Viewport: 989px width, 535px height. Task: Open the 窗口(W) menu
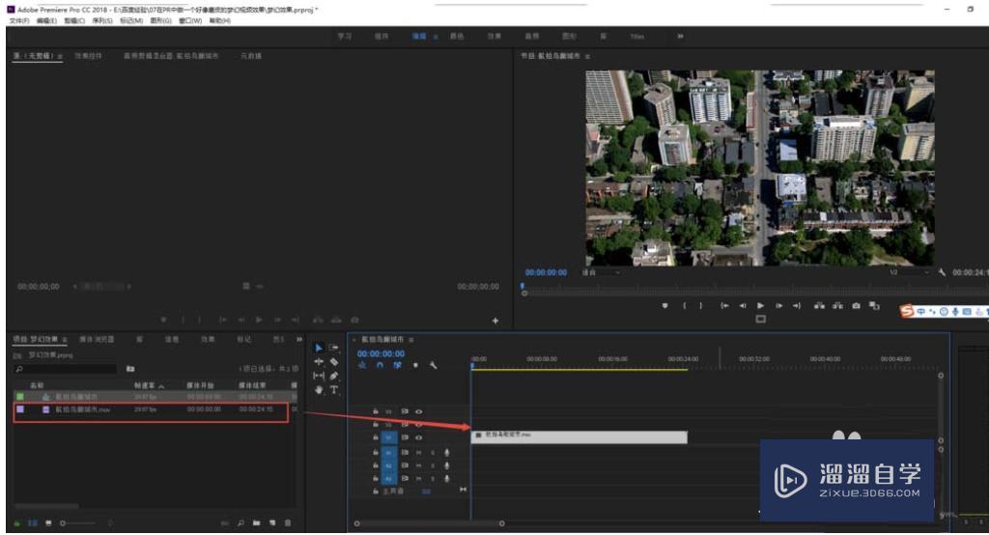(190, 21)
